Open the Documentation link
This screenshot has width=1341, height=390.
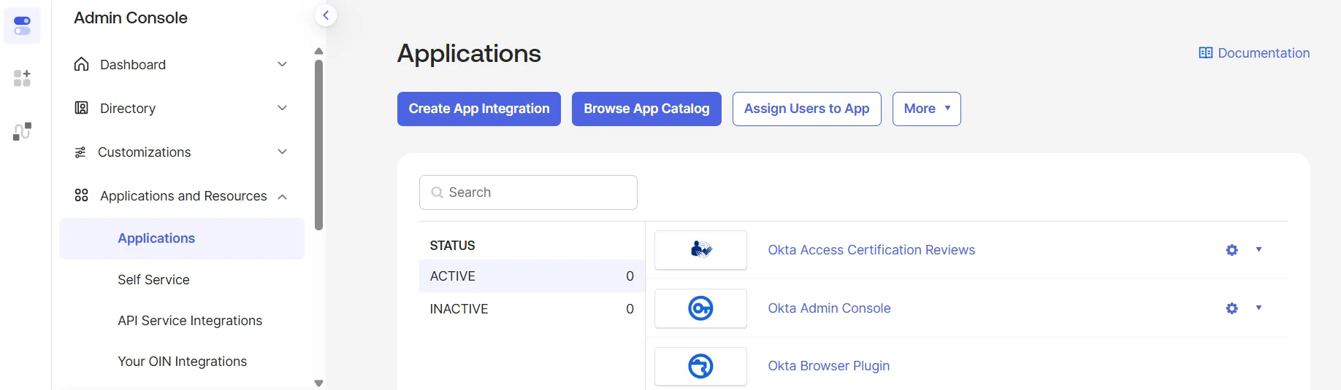(x=1264, y=53)
